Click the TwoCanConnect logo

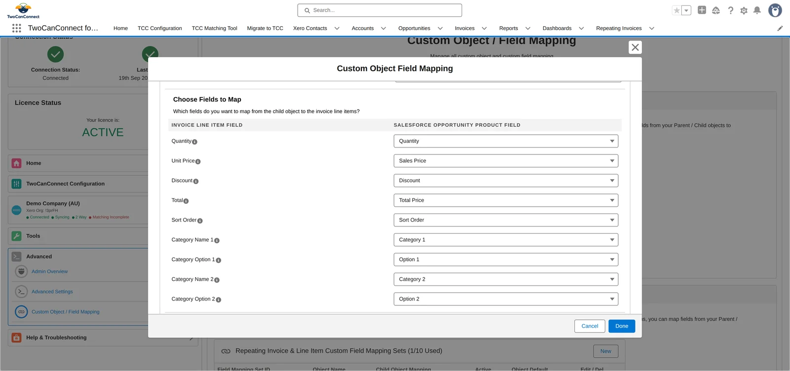click(x=23, y=10)
